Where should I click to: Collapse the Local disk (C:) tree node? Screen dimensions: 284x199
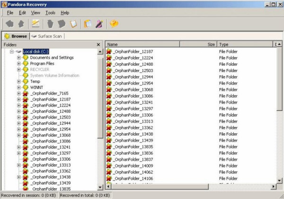tap(12, 51)
